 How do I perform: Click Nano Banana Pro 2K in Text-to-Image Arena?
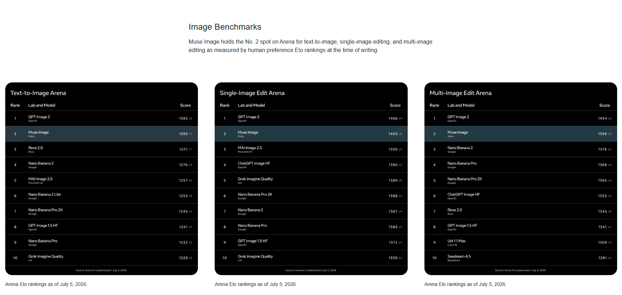tap(45, 210)
